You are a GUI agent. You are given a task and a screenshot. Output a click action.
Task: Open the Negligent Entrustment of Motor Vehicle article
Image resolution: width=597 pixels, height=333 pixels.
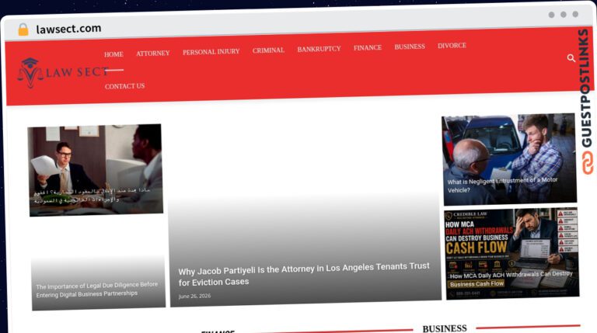[x=502, y=185]
